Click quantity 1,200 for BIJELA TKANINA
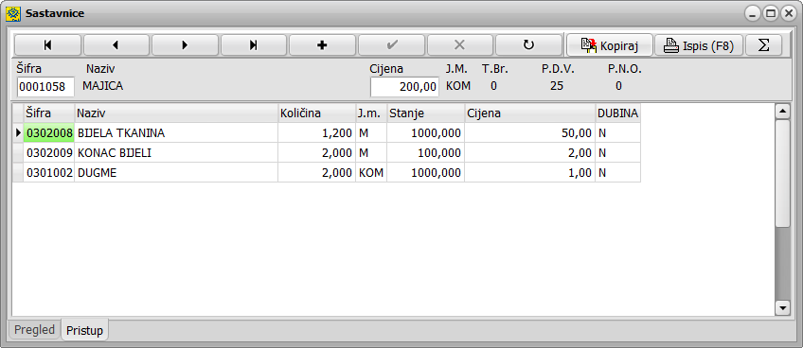The width and height of the screenshot is (803, 348). point(317,133)
